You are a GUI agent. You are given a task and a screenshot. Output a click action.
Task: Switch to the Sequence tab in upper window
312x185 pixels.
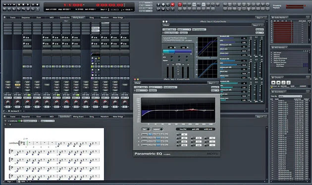25,17
